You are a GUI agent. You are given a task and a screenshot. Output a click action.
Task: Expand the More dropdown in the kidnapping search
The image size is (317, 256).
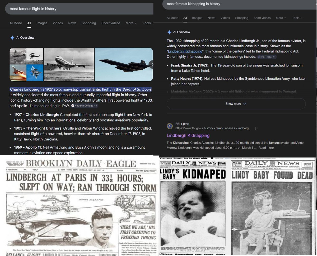click(281, 18)
